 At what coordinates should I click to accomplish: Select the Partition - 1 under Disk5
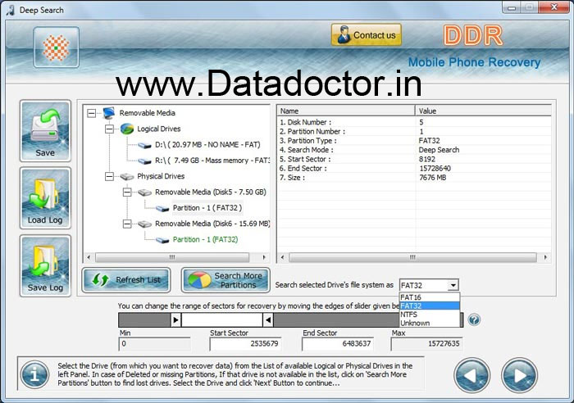tap(207, 208)
